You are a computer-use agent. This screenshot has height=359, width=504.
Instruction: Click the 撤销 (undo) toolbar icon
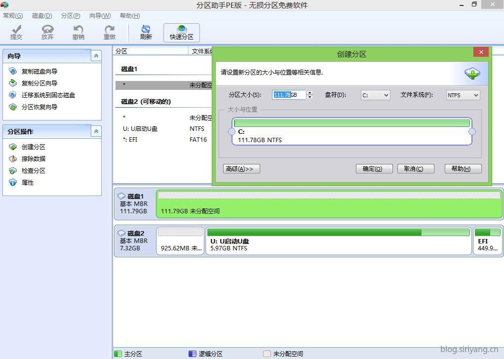click(78, 33)
